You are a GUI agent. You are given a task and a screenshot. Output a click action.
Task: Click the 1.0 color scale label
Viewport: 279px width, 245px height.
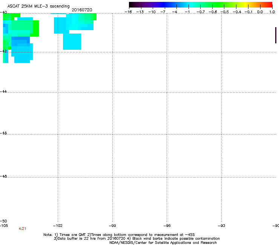coord(272,12)
